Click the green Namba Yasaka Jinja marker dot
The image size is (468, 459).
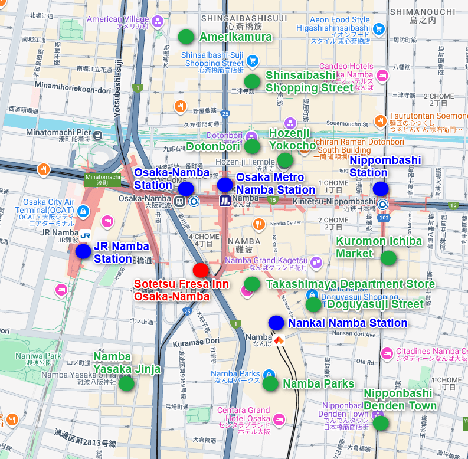click(x=126, y=383)
